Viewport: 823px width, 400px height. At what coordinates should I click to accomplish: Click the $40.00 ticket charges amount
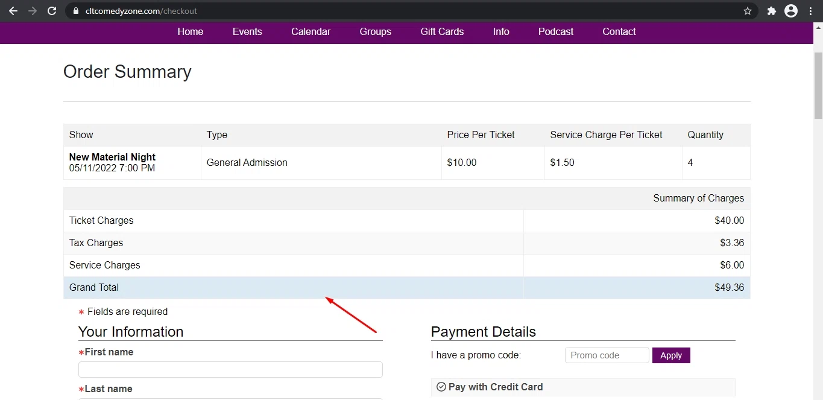(x=730, y=221)
